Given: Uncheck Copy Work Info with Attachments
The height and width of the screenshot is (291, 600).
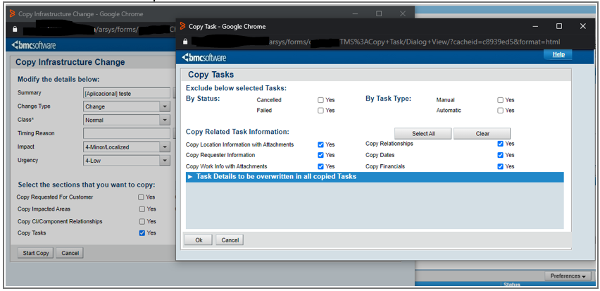Looking at the screenshot, I should click(320, 166).
